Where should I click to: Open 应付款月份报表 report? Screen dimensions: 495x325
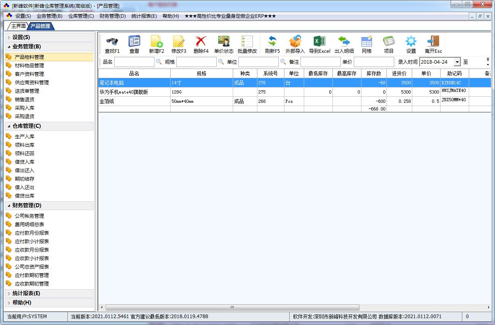pyautogui.click(x=33, y=233)
